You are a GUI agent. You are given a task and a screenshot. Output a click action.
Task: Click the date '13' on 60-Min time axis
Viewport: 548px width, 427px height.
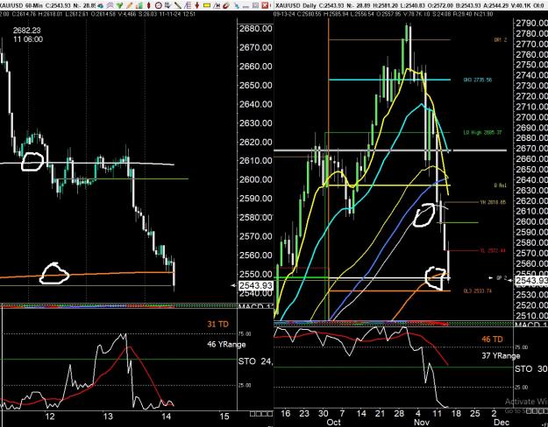click(x=108, y=416)
